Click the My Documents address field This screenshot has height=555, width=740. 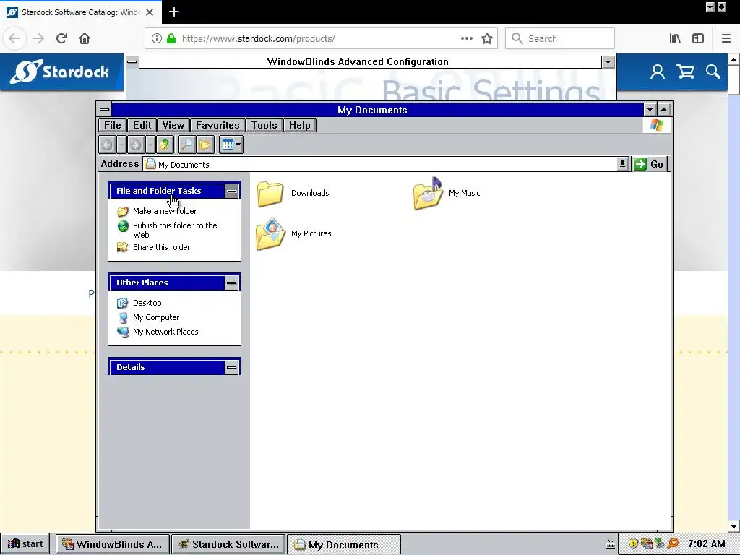(x=380, y=164)
